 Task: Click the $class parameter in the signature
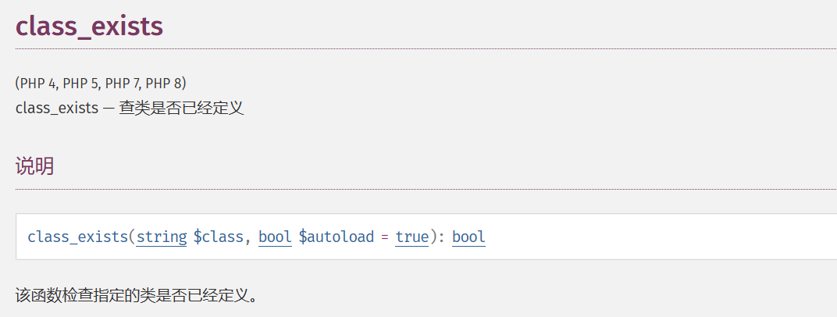pyautogui.click(x=218, y=237)
